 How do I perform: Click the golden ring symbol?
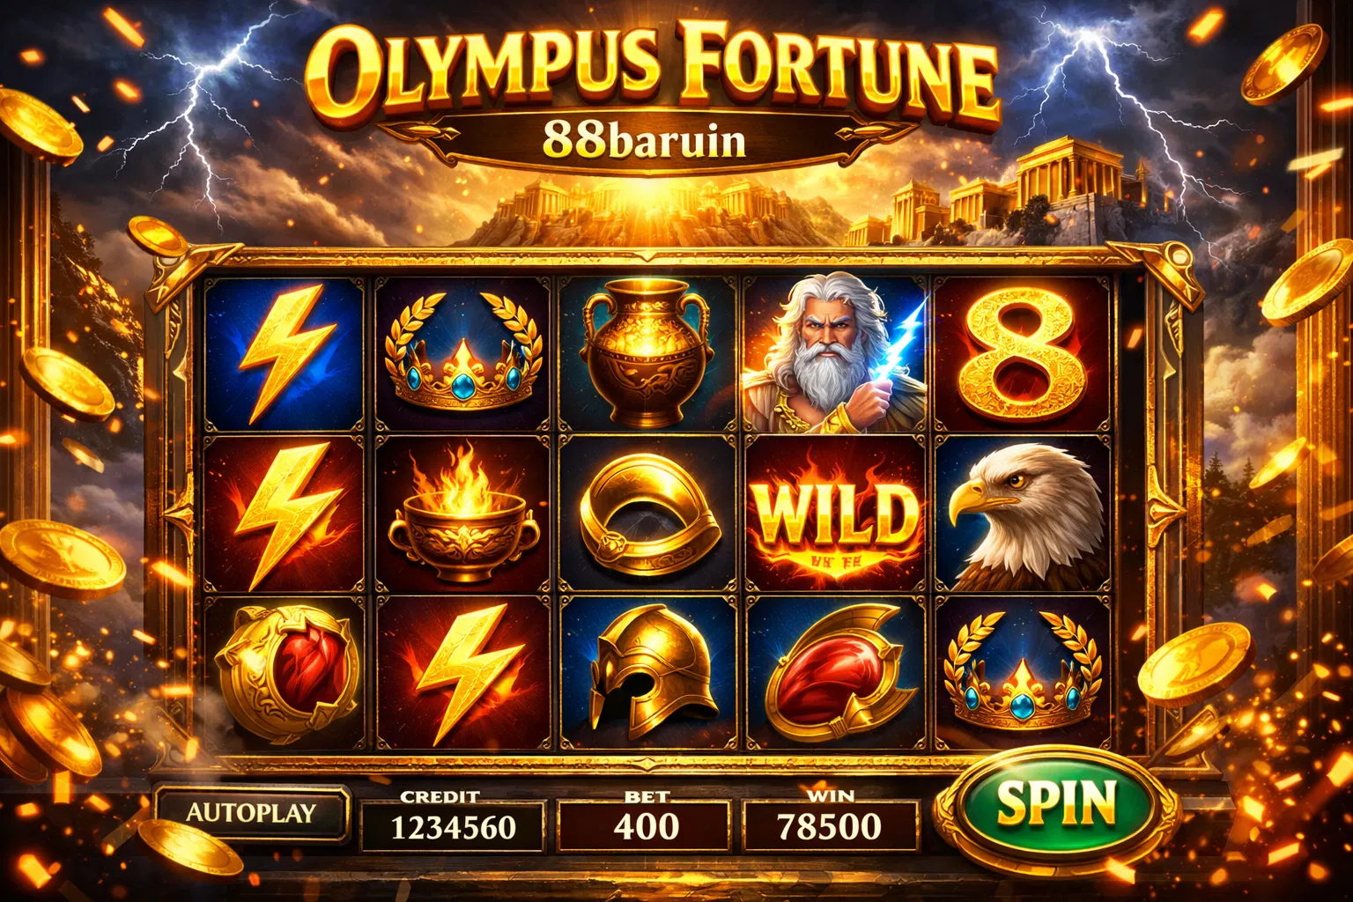pos(648,514)
